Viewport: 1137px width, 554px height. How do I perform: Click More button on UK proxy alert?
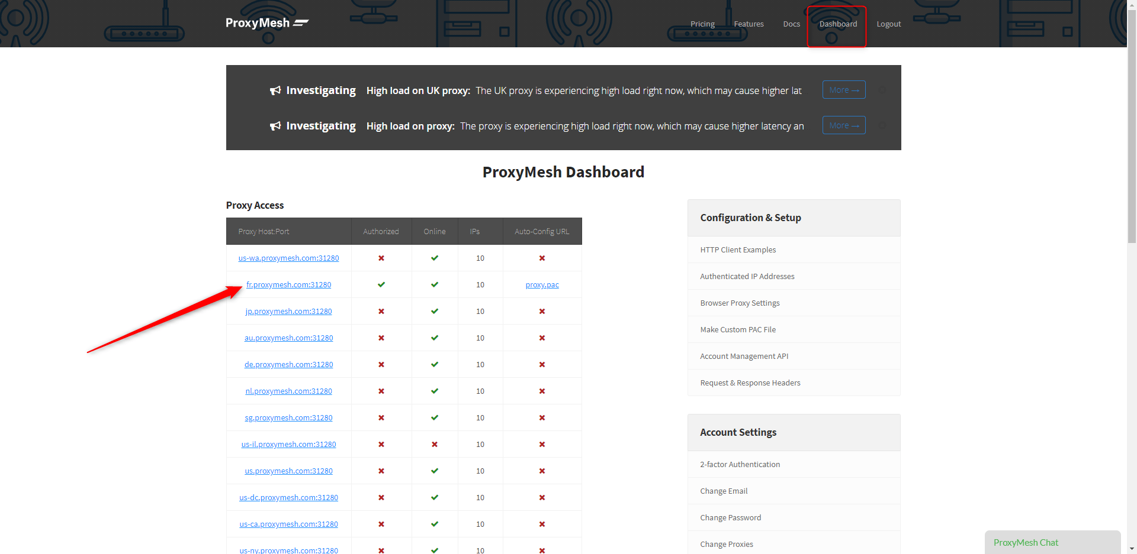coord(844,90)
